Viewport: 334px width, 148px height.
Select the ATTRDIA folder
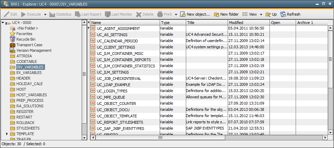(x=21, y=56)
